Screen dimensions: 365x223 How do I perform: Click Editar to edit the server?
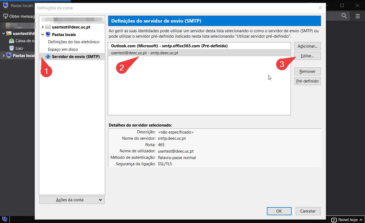[307, 56]
